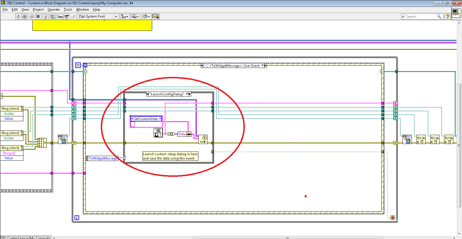This screenshot has width=462, height=239.
Task: Start Run Continuously mode
Action: pos(25,16)
